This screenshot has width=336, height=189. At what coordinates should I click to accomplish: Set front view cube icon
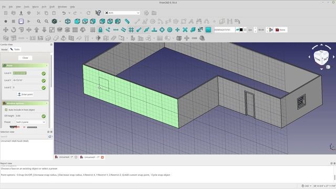click(77, 22)
